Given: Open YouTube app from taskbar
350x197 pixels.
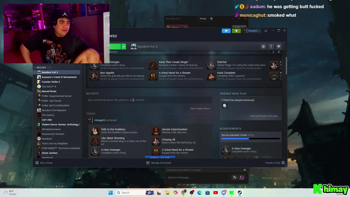Looking at the screenshot, I should [215, 193].
